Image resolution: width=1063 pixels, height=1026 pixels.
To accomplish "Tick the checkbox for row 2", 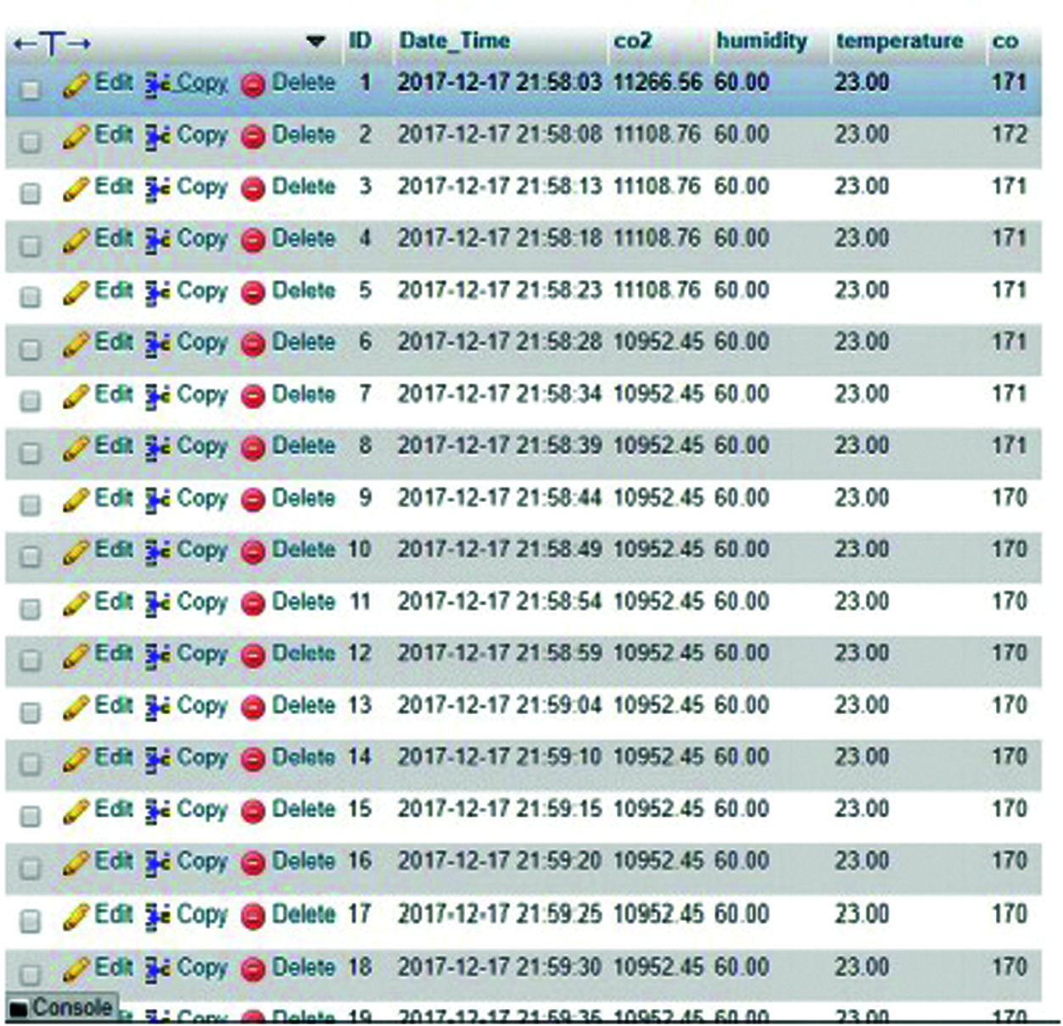I will pyautogui.click(x=31, y=141).
